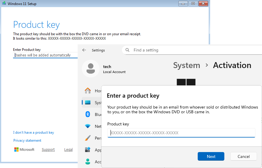Image resolution: width=262 pixels, height=168 pixels.
Task: Click the 'tech' account name in Settings
Action: (107, 67)
